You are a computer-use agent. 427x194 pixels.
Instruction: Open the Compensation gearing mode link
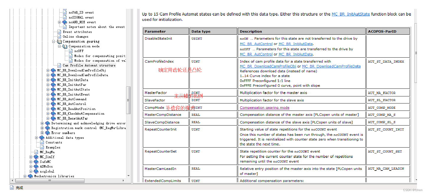(265, 108)
